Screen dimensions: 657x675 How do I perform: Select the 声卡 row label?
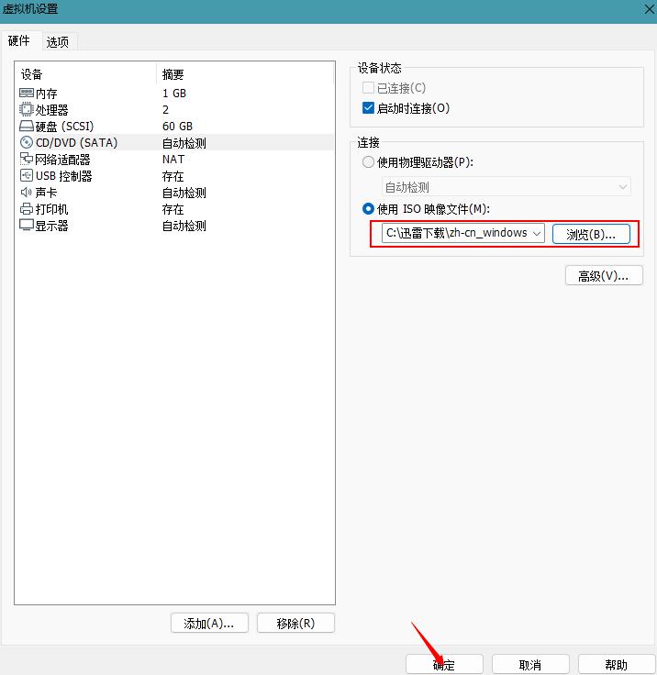click(x=46, y=193)
